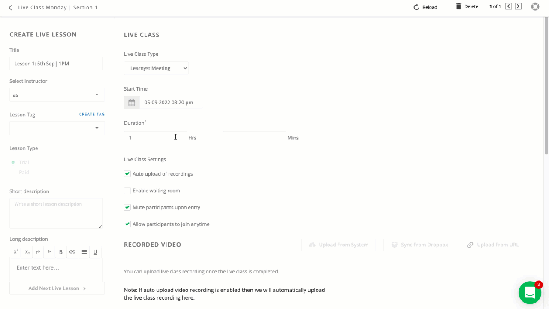Expand the Lesson Tag dropdown
Image resolution: width=549 pixels, height=309 pixels.
coord(57,128)
